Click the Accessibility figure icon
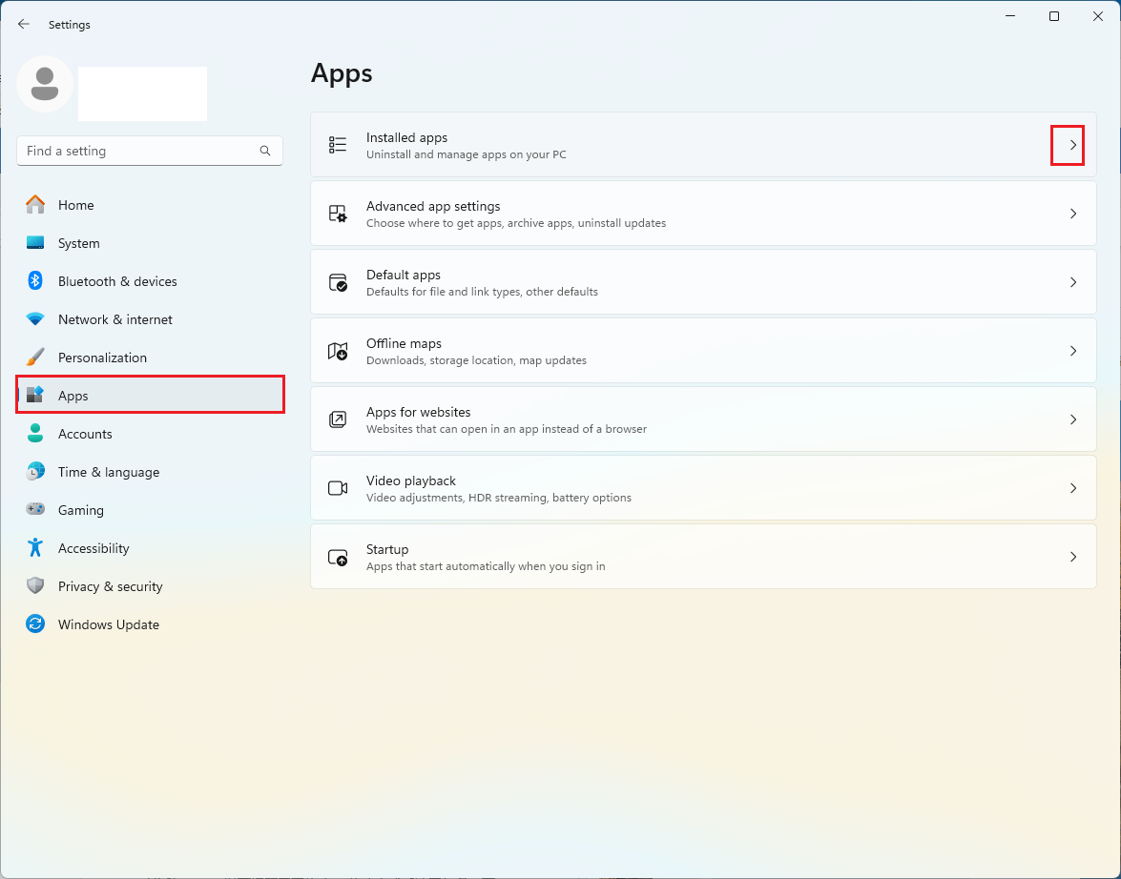 35,547
